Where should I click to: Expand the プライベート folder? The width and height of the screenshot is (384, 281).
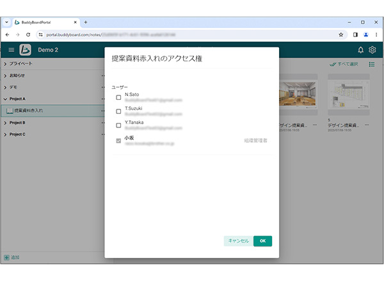tap(5, 64)
